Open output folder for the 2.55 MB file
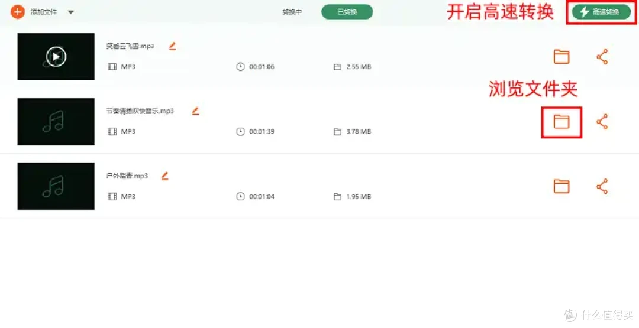The width and height of the screenshot is (639, 328). 561,57
